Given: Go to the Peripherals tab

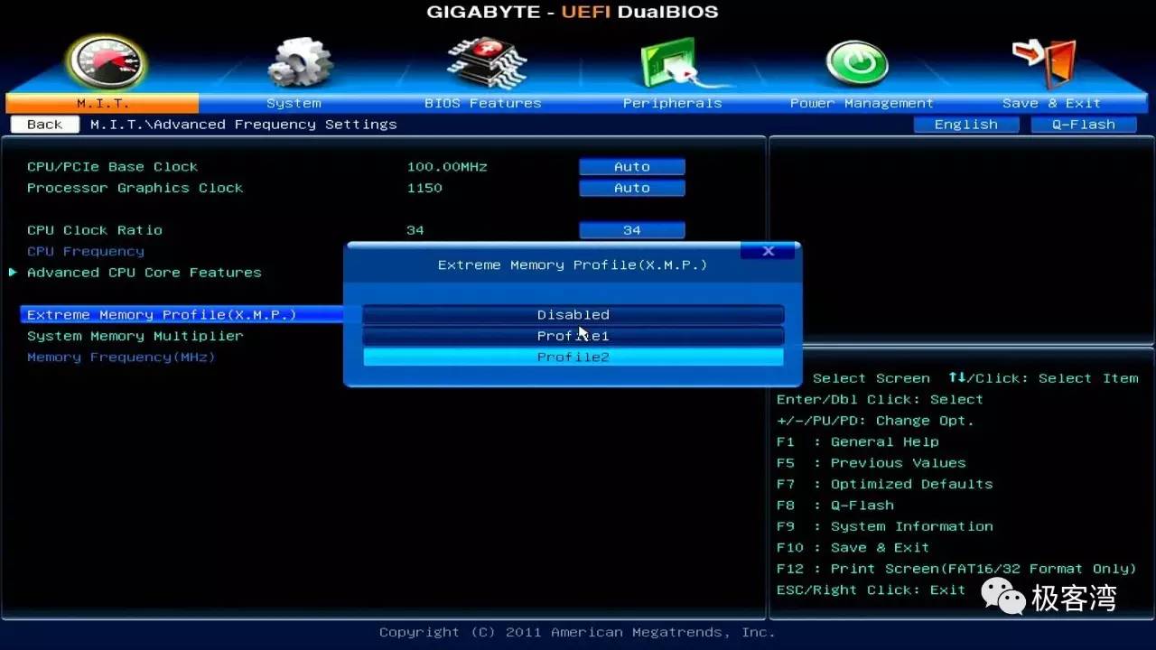Looking at the screenshot, I should 673,103.
